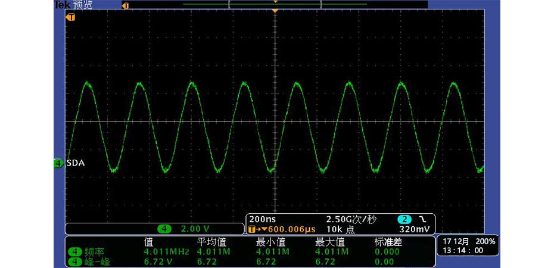Select the cyan channel 2 trigger source badge
Viewport: 554px width, 268px height.
click(404, 219)
